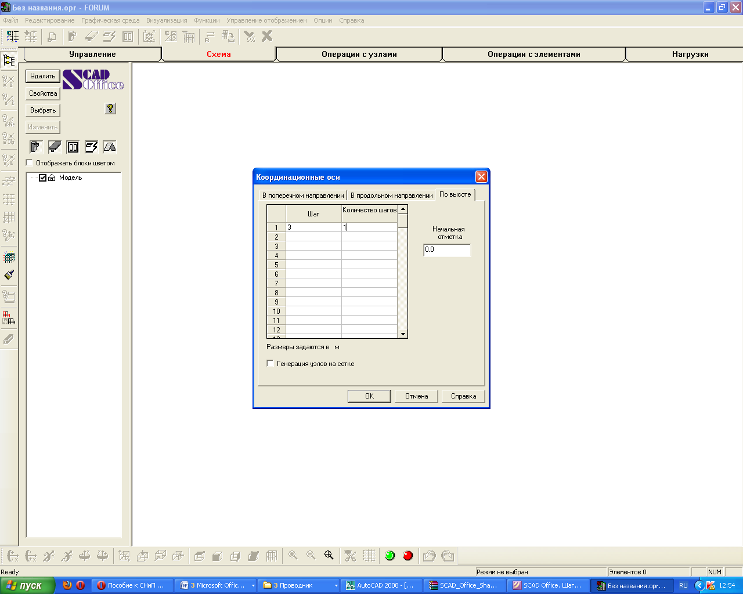Click the пуск Start button
743x594 pixels.
27,585
